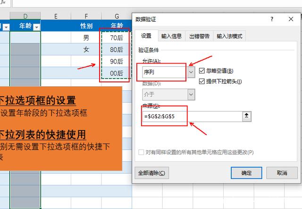Click the fx insert function icon

[3, 2]
